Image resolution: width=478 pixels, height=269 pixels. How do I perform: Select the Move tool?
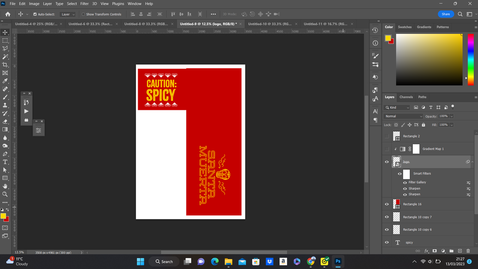(5, 32)
